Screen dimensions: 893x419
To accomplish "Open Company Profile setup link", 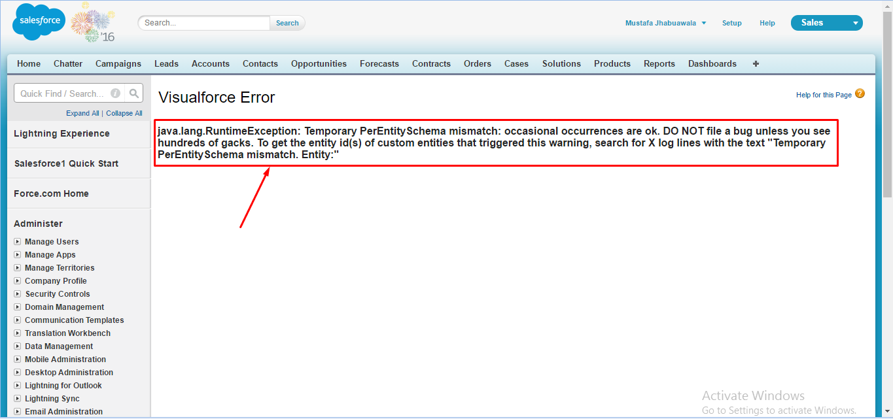I will pyautogui.click(x=56, y=281).
